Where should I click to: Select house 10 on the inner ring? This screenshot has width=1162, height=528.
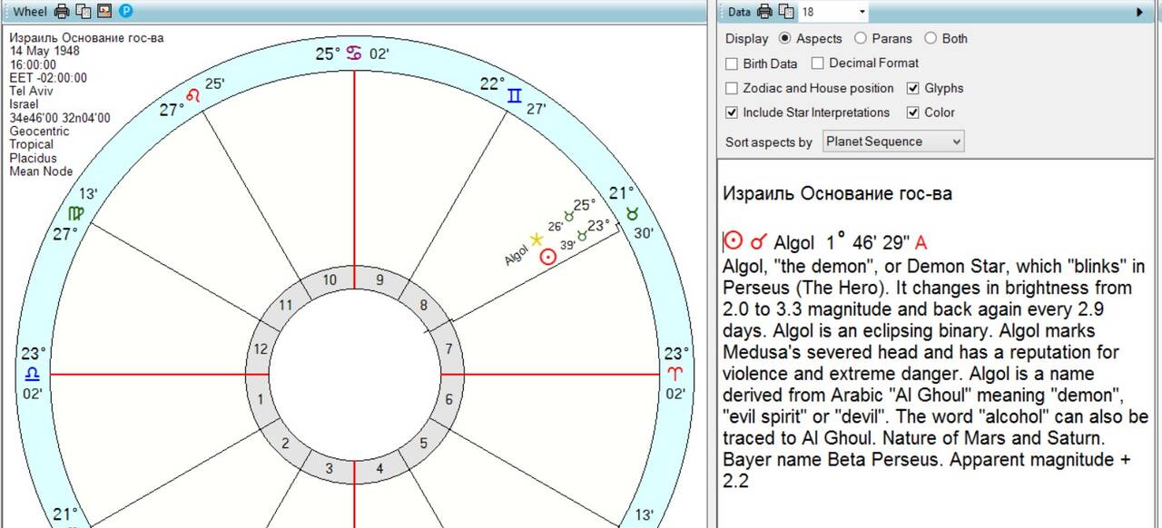point(330,279)
